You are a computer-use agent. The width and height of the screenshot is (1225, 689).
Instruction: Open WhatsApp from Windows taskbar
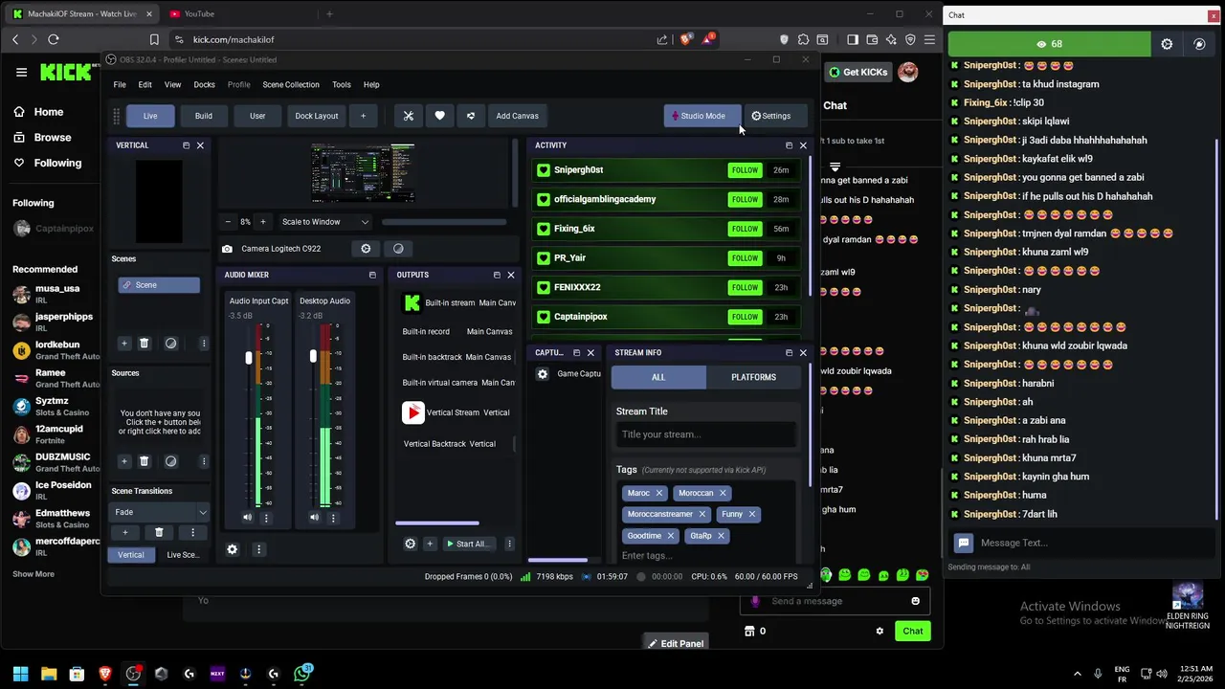(x=302, y=674)
